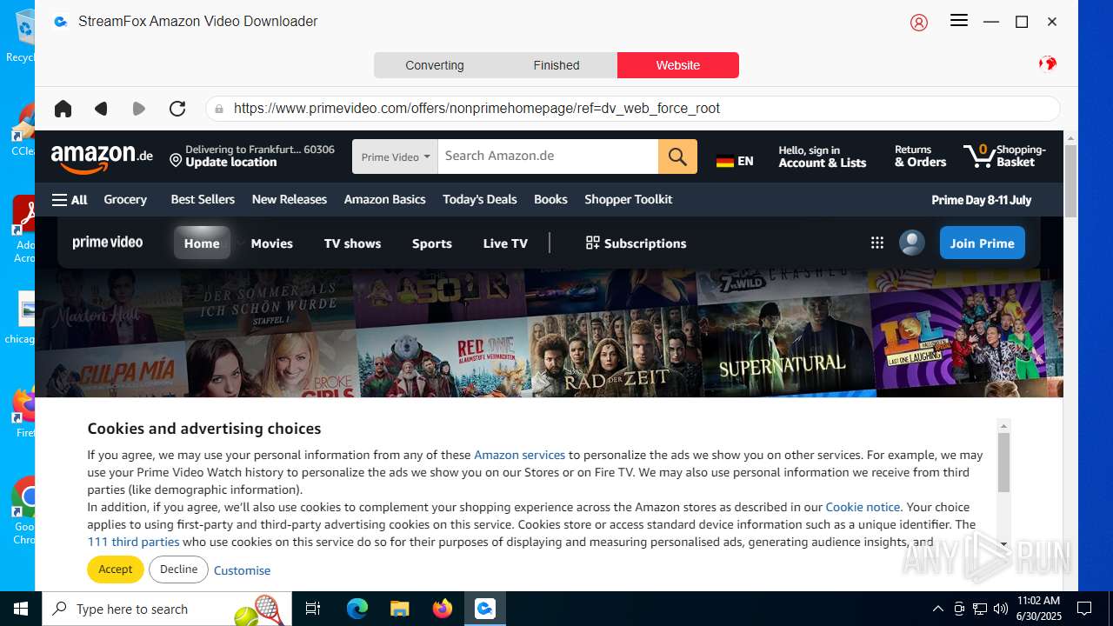Click the Subscriptions icon link
This screenshot has width=1113, height=626.
pyautogui.click(x=636, y=243)
